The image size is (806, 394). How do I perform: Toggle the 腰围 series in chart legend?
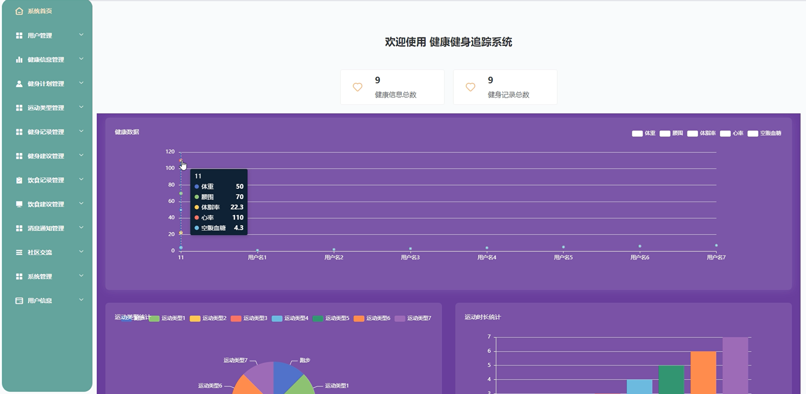point(671,133)
